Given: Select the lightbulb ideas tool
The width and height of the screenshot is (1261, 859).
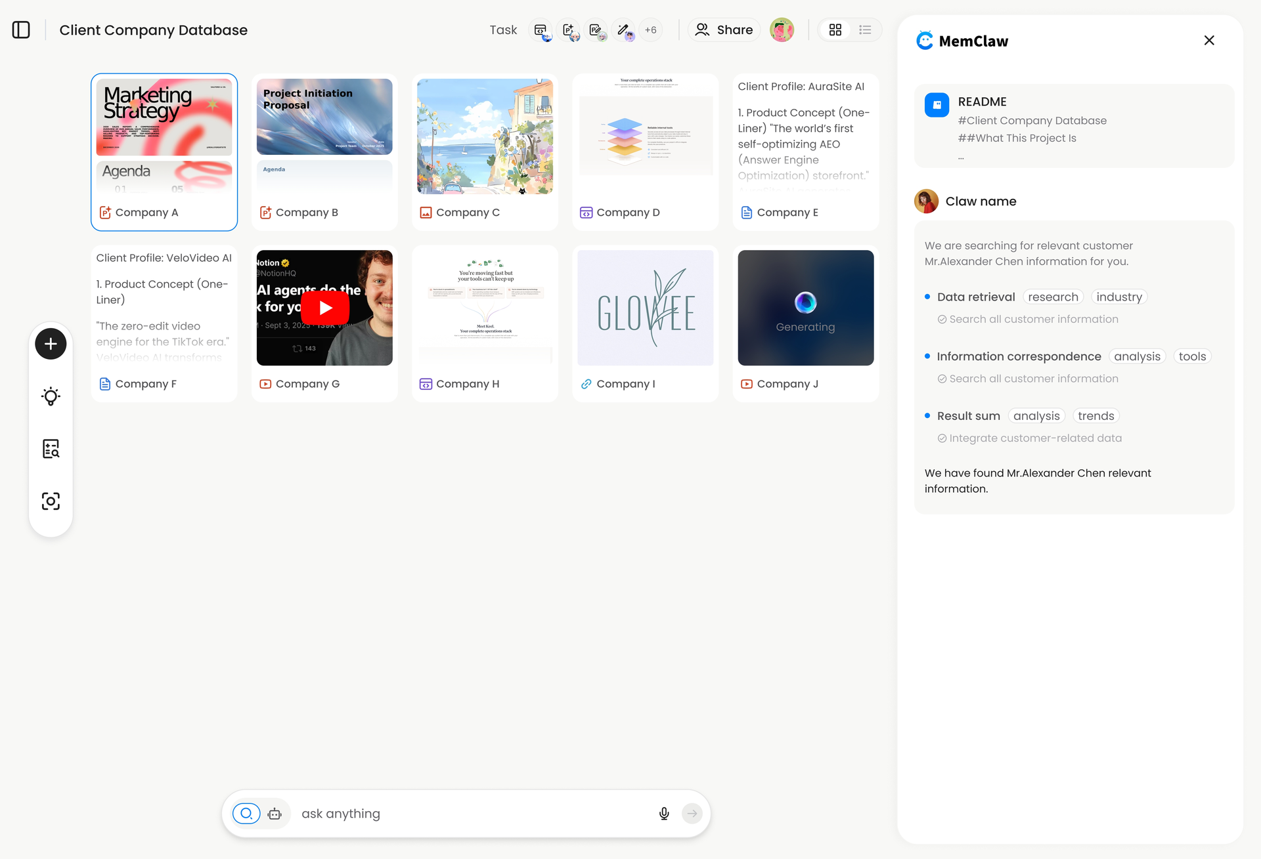Looking at the screenshot, I should coord(51,396).
